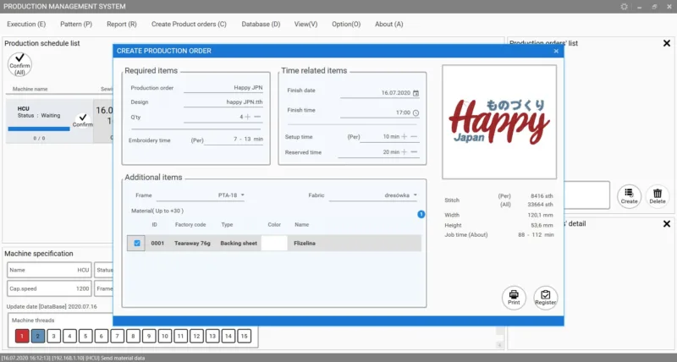Increase Setup time with plus button

click(405, 136)
